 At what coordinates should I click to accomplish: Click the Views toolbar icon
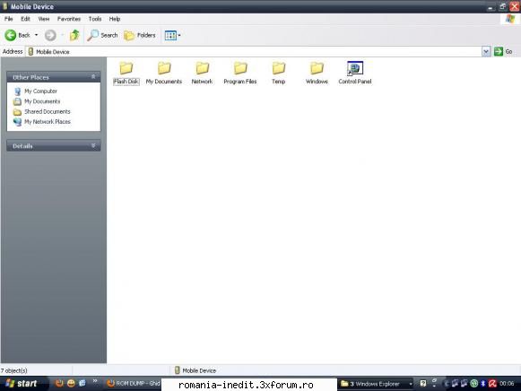coord(170,35)
